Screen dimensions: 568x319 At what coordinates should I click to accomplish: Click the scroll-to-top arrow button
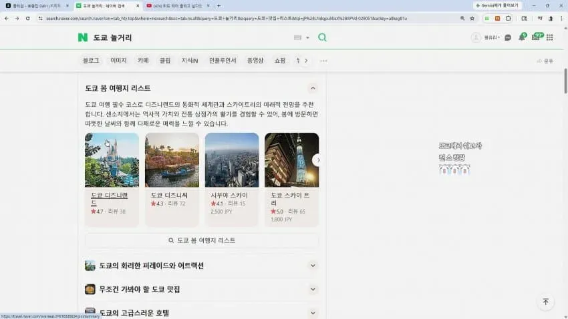click(x=545, y=302)
